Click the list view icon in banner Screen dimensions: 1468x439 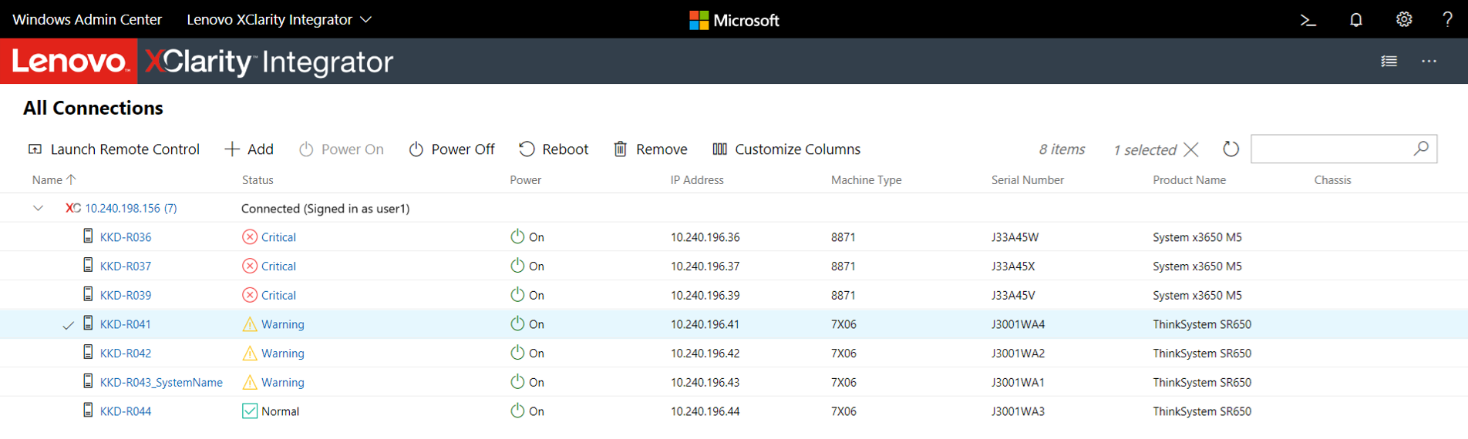1389,62
